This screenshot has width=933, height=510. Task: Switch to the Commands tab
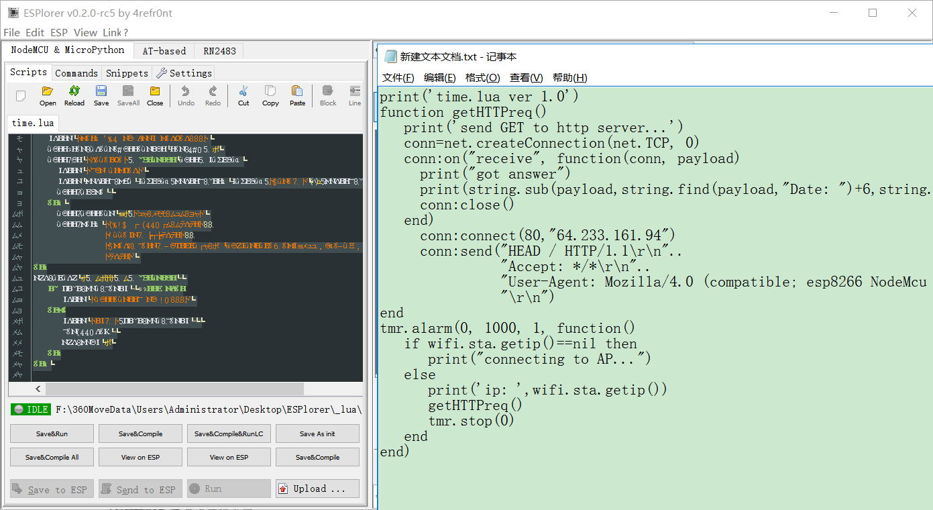tap(76, 73)
